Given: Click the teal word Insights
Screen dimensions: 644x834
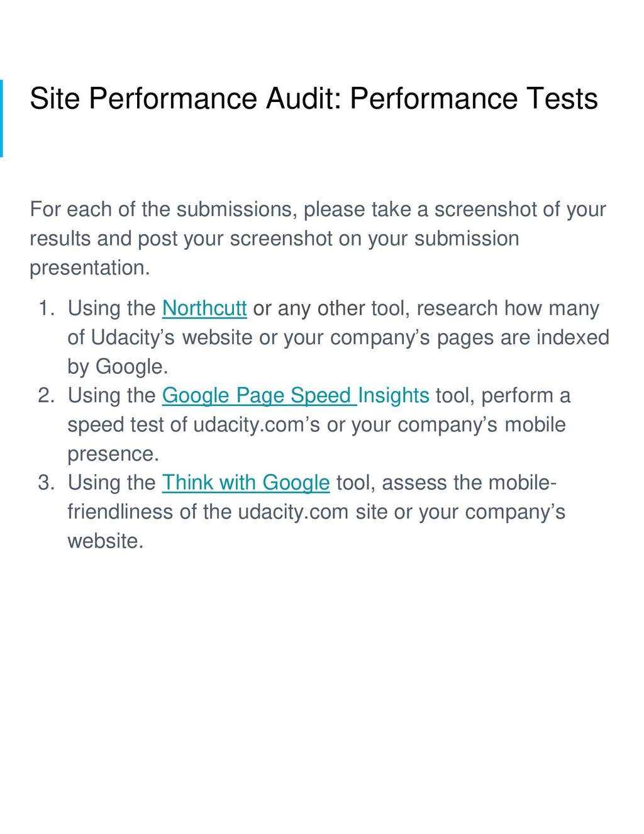Looking at the screenshot, I should click(394, 395).
